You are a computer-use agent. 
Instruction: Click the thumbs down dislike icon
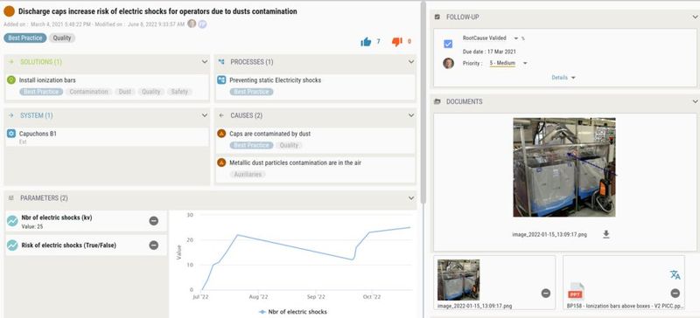(397, 42)
